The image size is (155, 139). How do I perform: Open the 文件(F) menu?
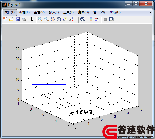tap(10, 12)
